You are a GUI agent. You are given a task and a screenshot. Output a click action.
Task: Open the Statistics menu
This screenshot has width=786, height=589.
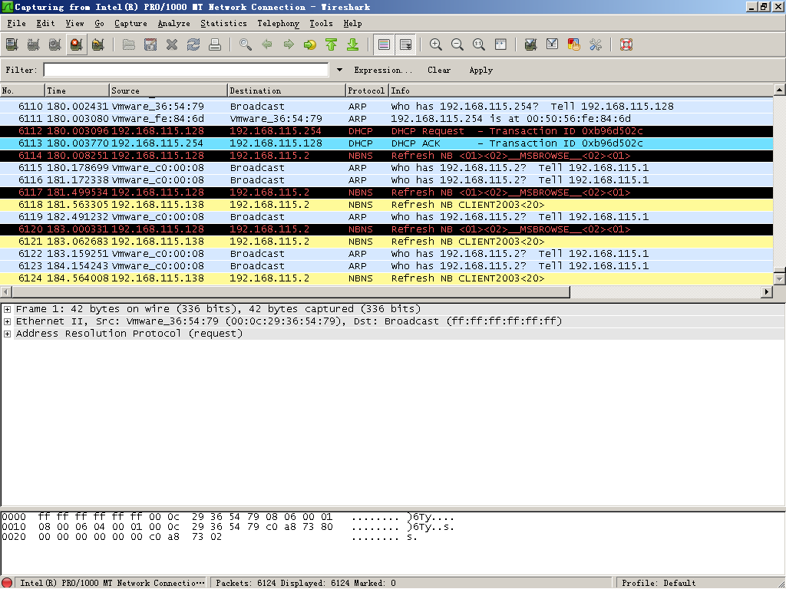223,24
